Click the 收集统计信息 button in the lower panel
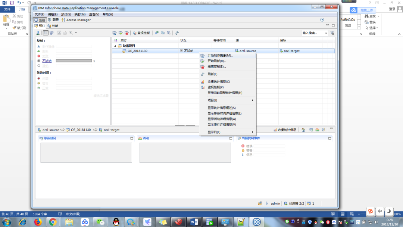 [285, 130]
